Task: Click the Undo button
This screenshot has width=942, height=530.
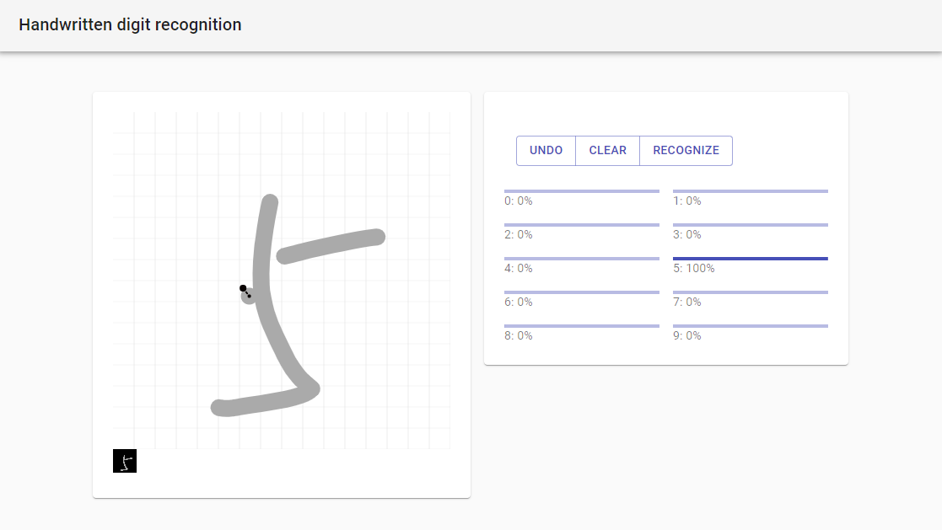Action: tap(546, 151)
